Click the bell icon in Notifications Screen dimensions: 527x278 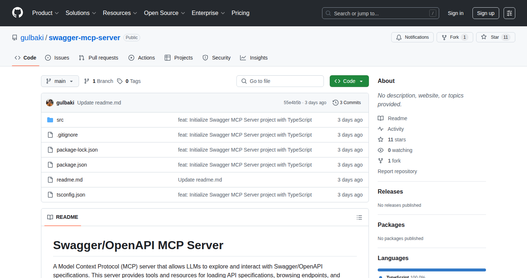(399, 37)
